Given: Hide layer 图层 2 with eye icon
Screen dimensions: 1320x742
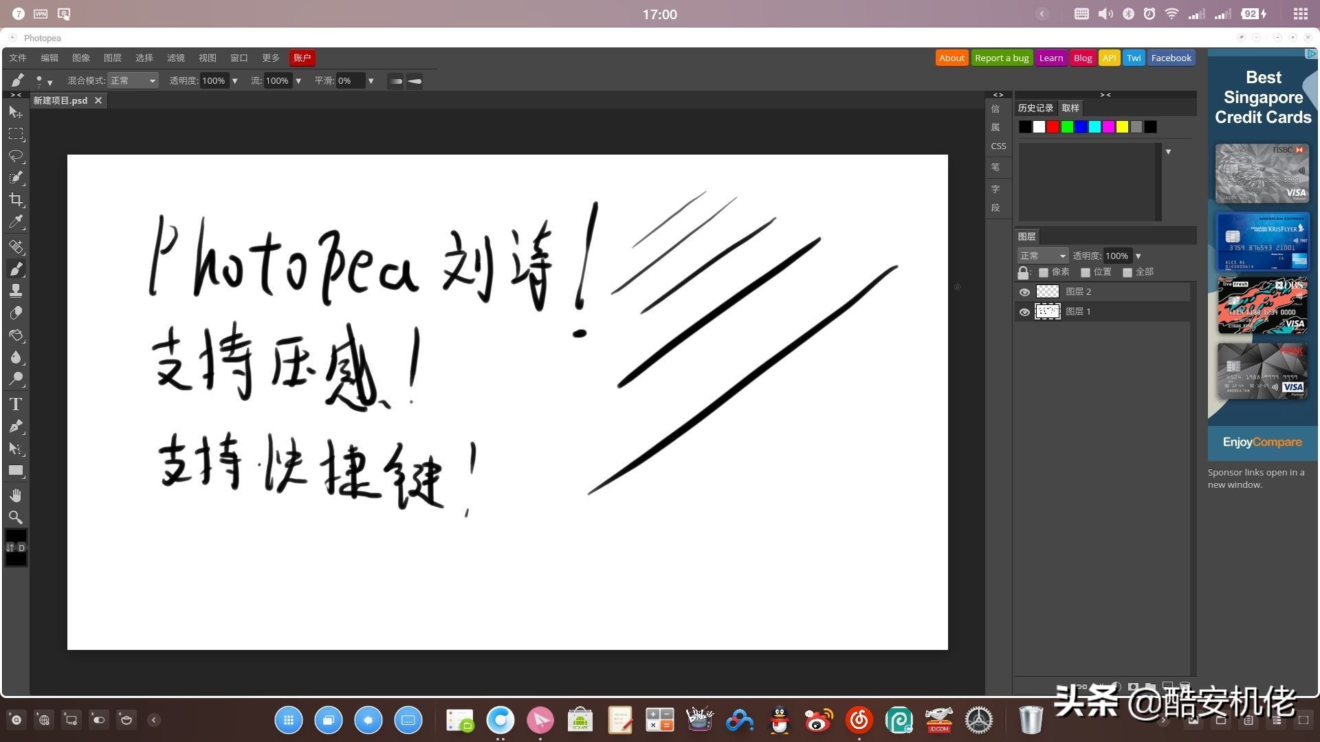Looking at the screenshot, I should click(1024, 292).
